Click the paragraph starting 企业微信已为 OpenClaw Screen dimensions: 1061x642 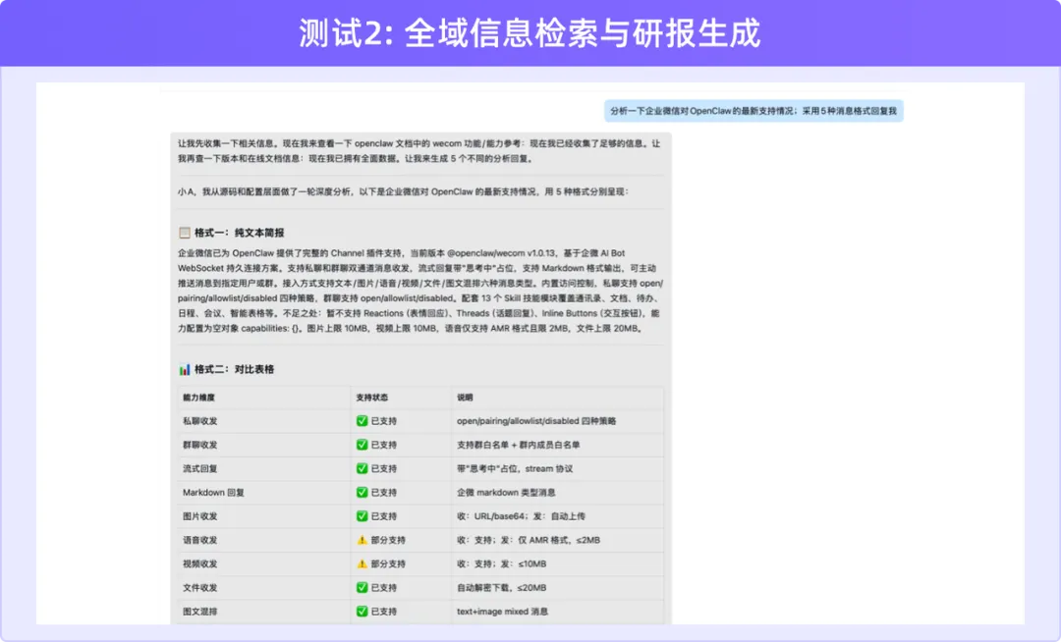[420, 291]
